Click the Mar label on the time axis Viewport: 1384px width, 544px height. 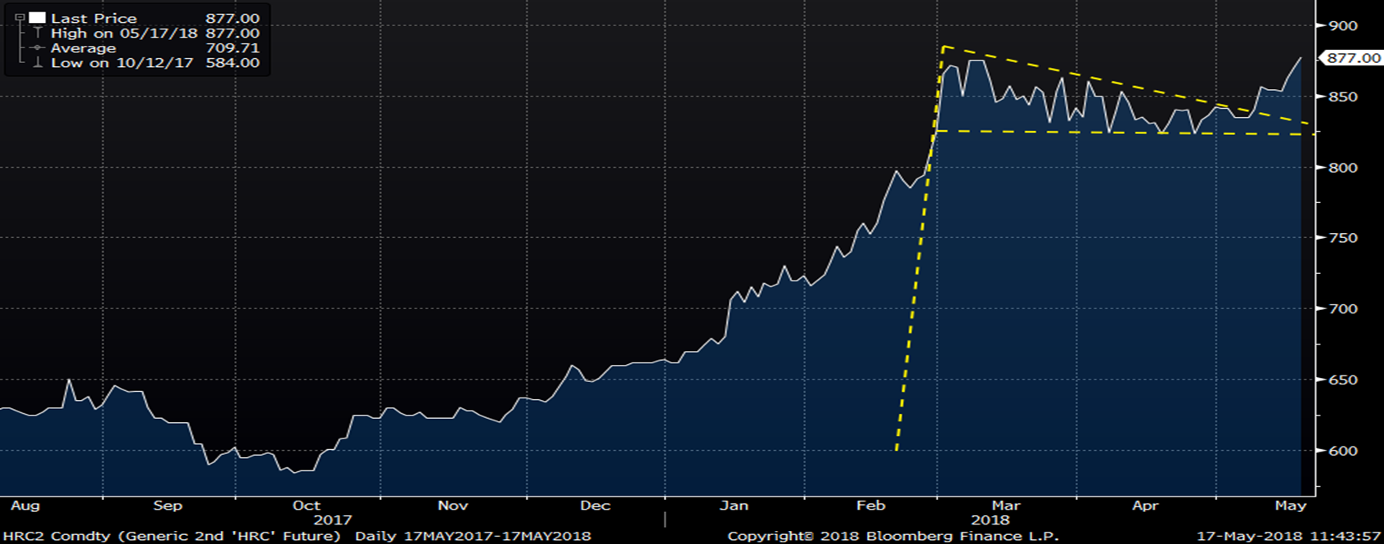(x=1005, y=506)
